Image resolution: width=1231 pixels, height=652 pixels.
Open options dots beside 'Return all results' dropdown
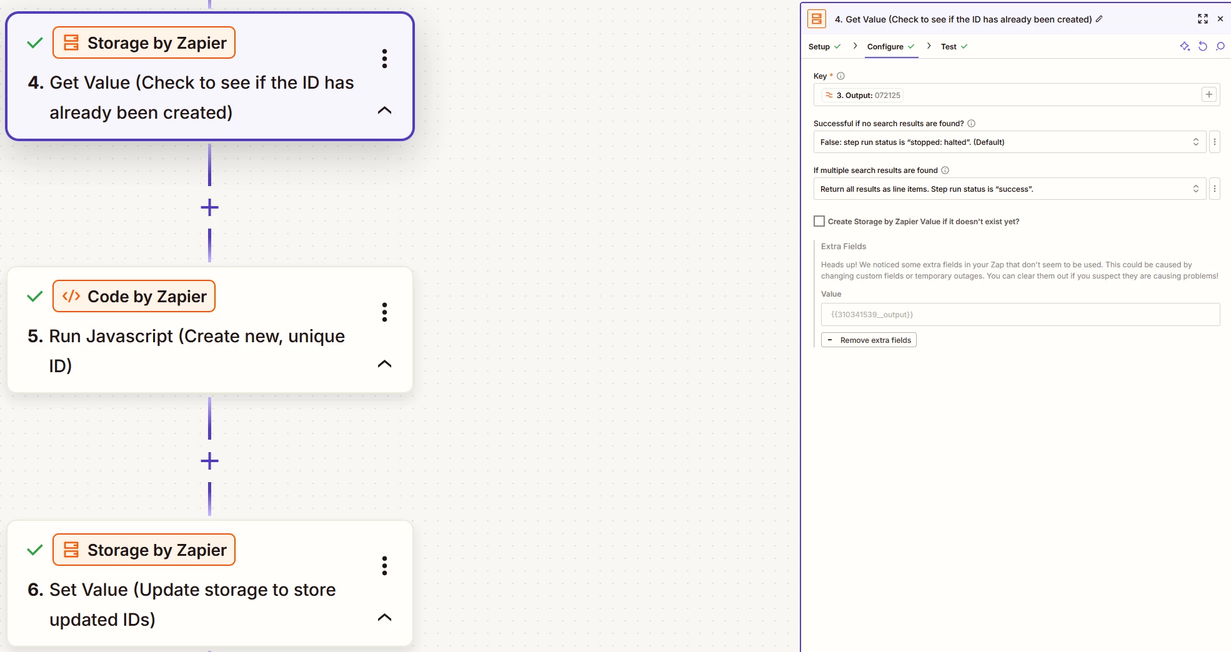click(1215, 189)
